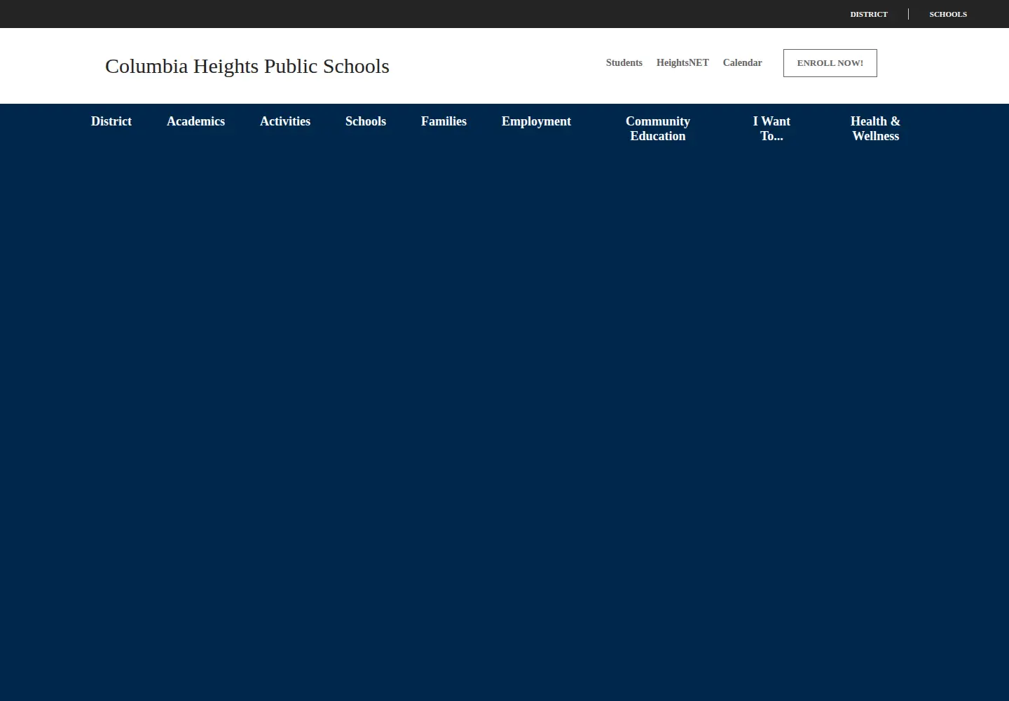Viewport: 1009px width, 701px height.
Task: Go to the Students page
Action: 624,62
